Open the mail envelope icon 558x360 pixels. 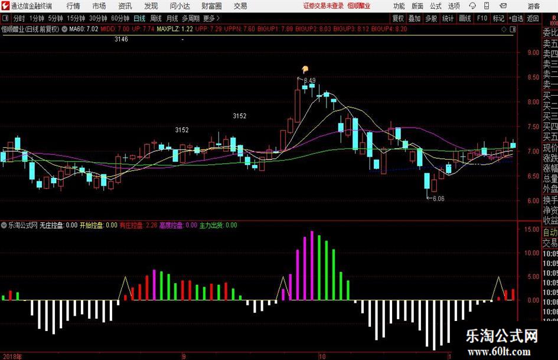503,6
